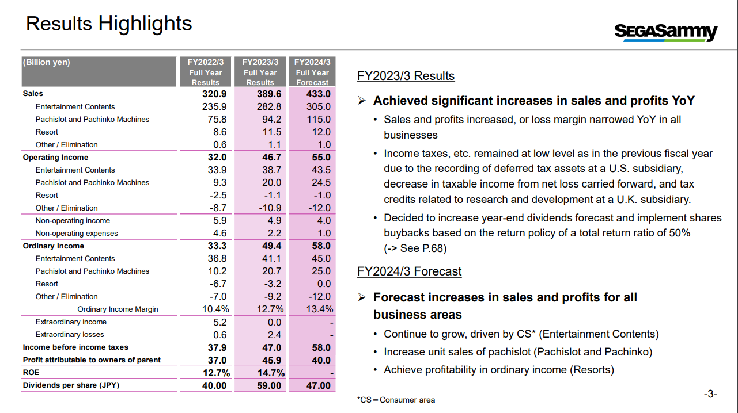Select Pachislot operating income forecast 24.5

(321, 182)
